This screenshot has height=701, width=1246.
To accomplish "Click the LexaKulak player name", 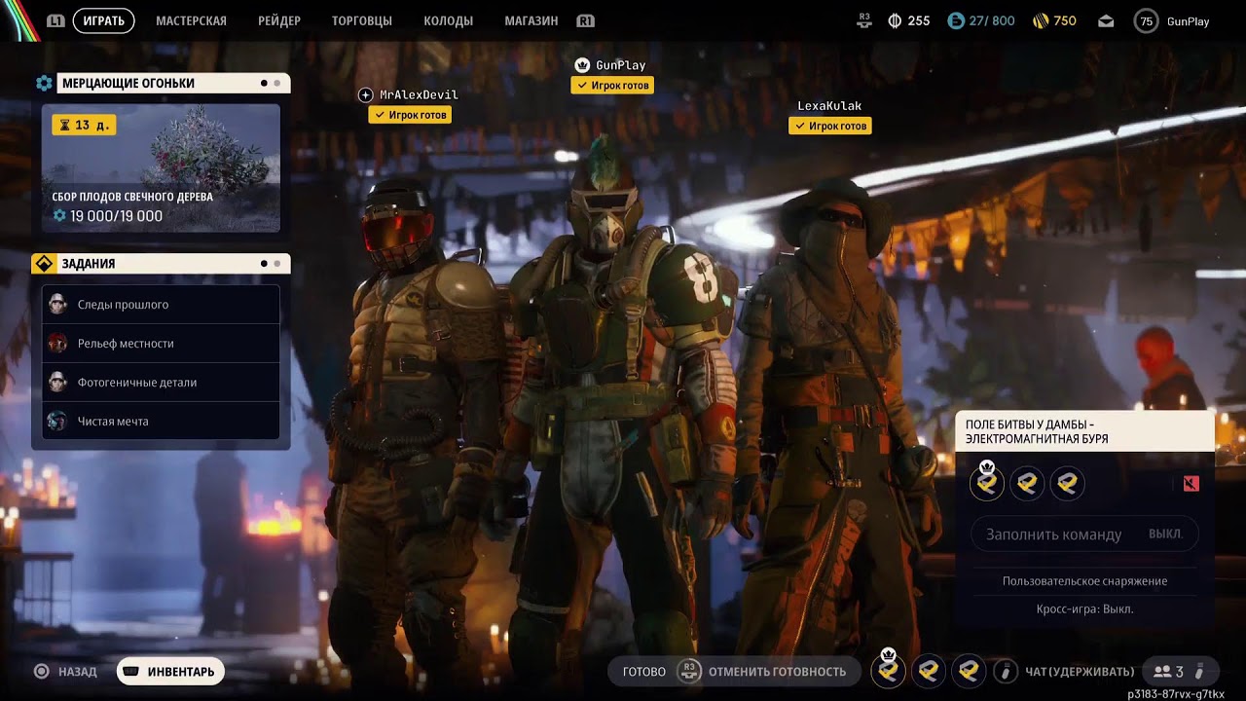I will (829, 106).
